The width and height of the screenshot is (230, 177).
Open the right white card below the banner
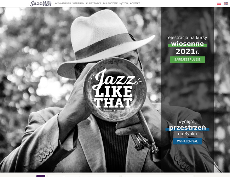point(157,176)
